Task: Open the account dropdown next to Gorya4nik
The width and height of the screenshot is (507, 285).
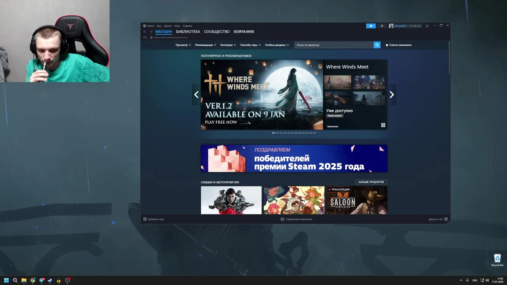Action: pos(408,26)
